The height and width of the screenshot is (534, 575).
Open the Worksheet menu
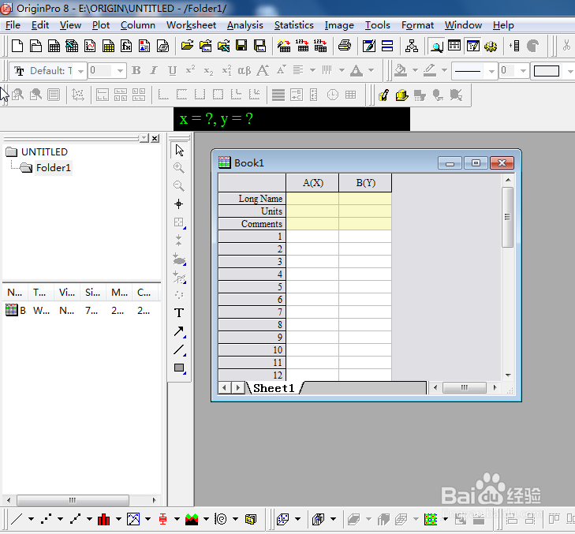(191, 25)
